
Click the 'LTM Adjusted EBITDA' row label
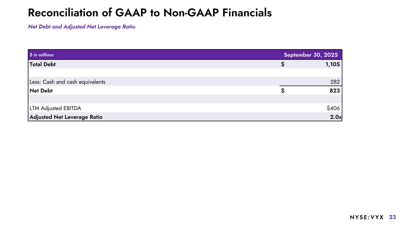[x=55, y=108]
